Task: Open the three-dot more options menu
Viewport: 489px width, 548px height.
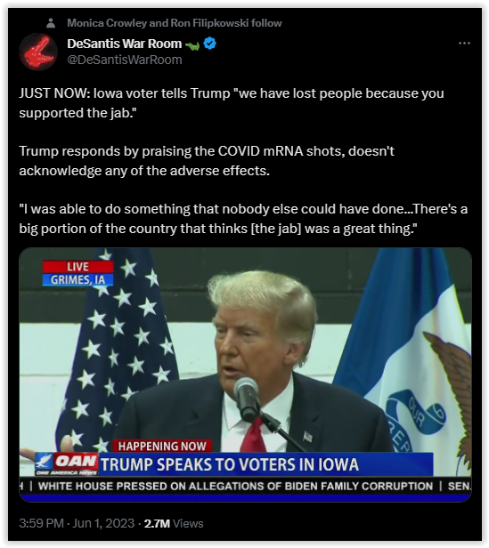Action: (x=464, y=44)
